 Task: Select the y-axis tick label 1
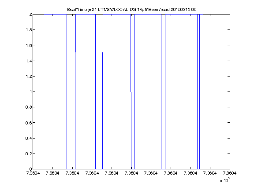click(x=30, y=92)
